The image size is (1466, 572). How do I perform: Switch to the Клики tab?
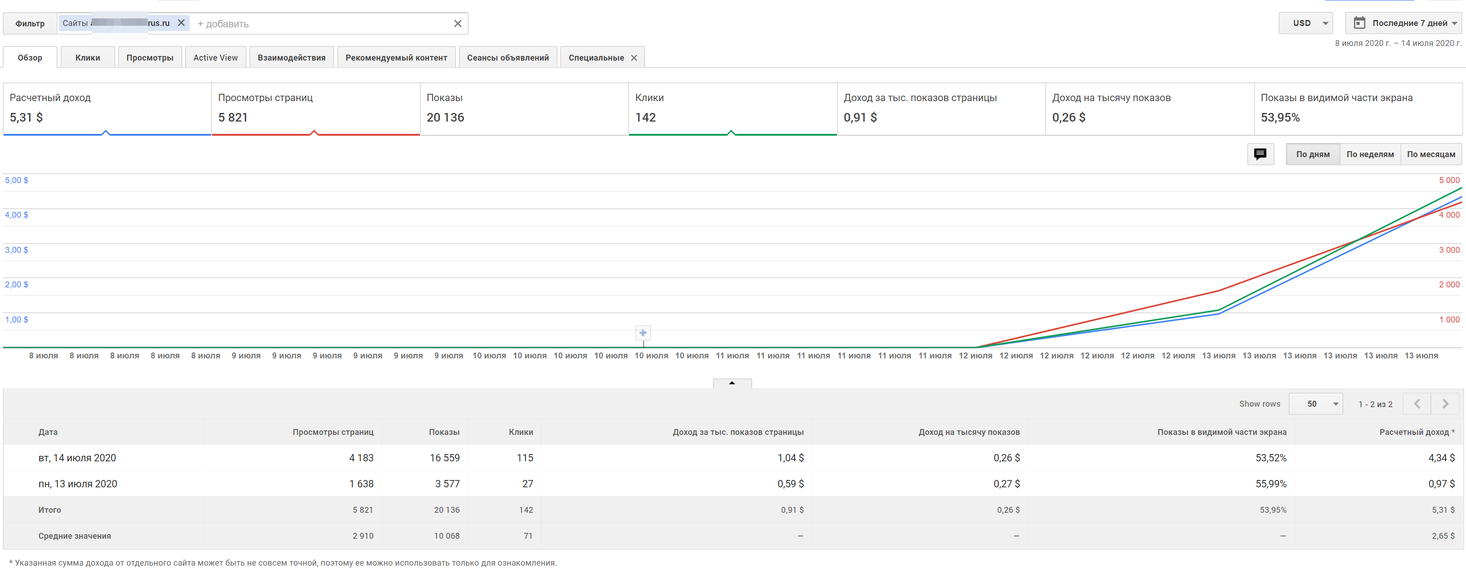[88, 57]
